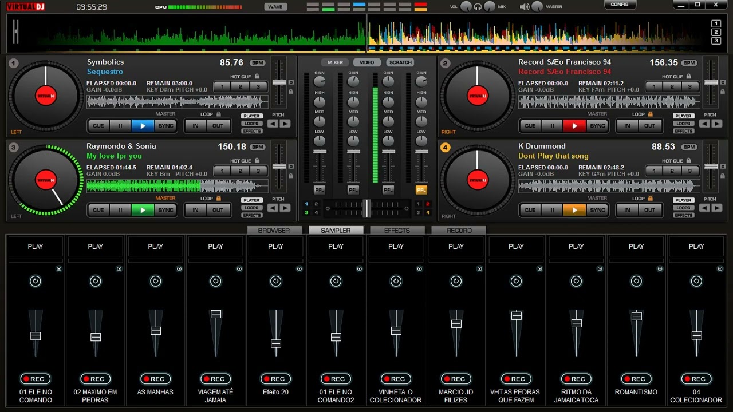Trigger hot cue 1 on deck 1
733x412 pixels.
pos(222,87)
